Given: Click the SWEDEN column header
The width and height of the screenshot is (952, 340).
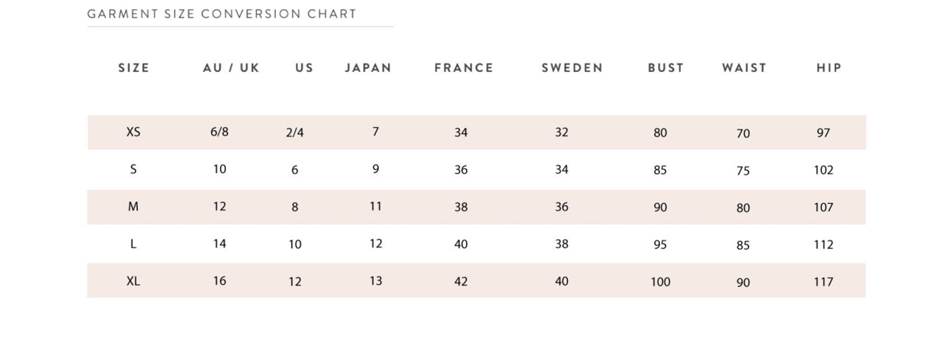Looking at the screenshot, I should pyautogui.click(x=573, y=67).
